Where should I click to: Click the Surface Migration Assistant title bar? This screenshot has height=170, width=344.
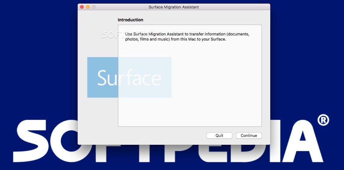tap(174, 7)
